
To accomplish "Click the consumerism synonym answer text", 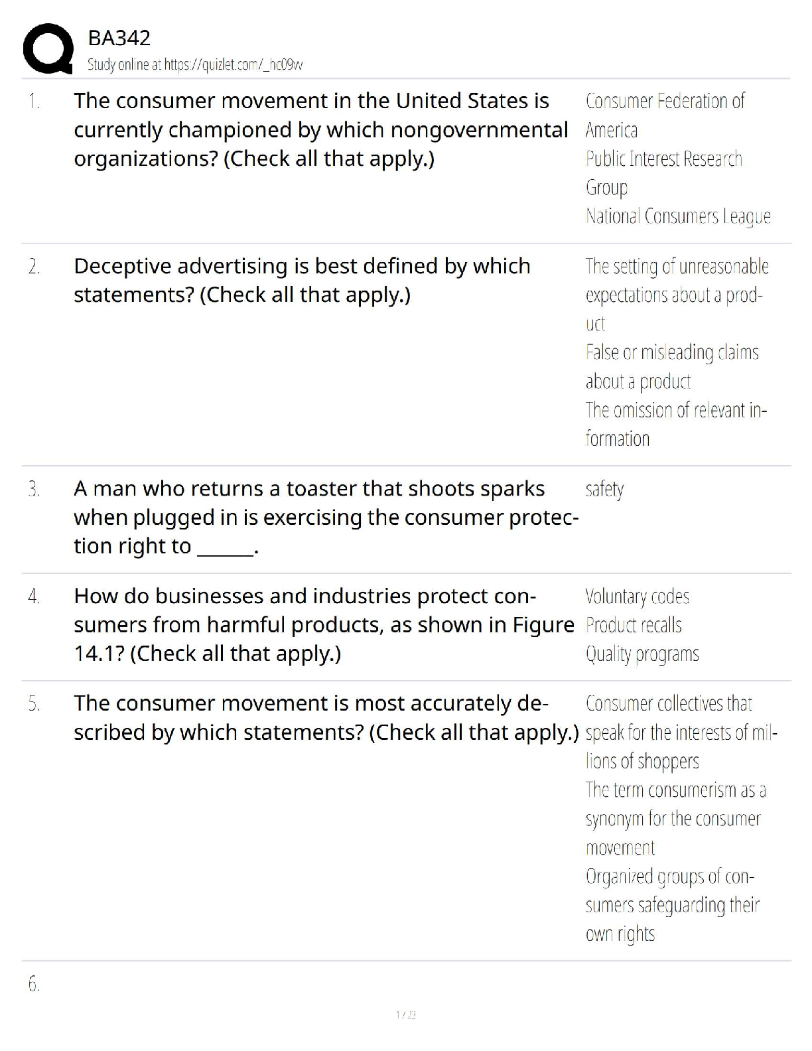I will click(675, 819).
